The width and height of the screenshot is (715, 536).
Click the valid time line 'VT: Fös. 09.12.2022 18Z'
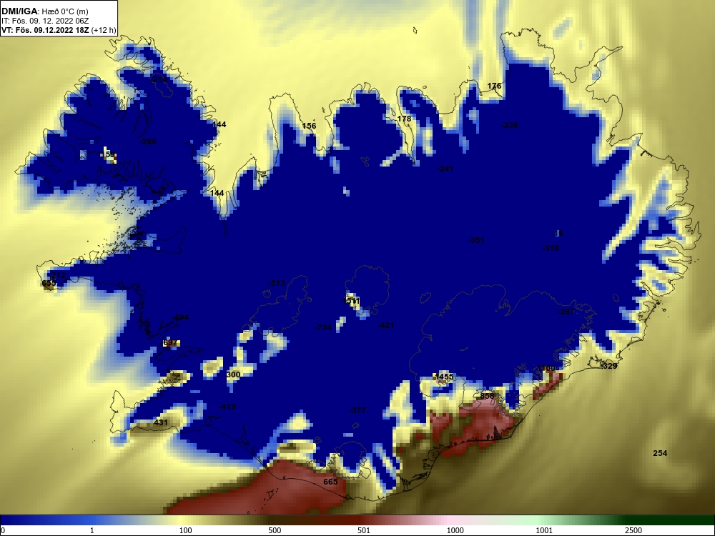coord(46,31)
